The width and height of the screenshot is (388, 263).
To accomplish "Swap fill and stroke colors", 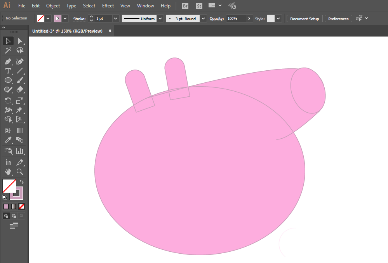I will (22, 182).
